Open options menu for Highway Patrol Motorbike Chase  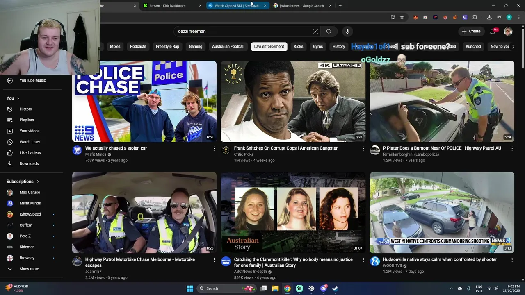[214, 260]
